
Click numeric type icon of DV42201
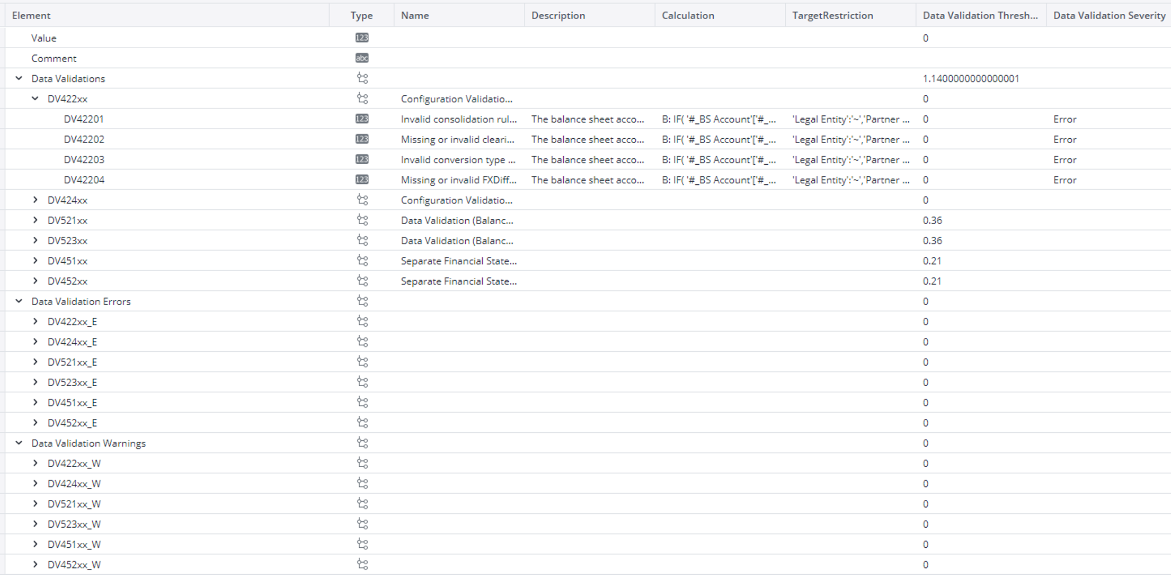362,119
